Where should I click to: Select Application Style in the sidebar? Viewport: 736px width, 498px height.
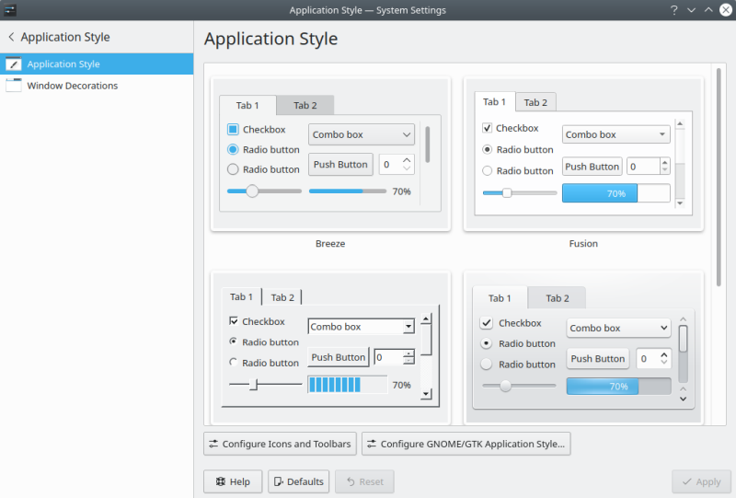click(x=97, y=64)
